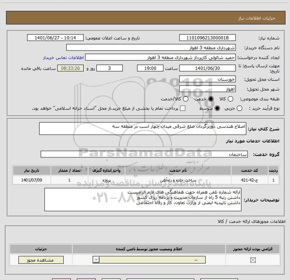290x280 pixels.
Task: Click the delivery province field خوزستان
Action: point(207,79)
